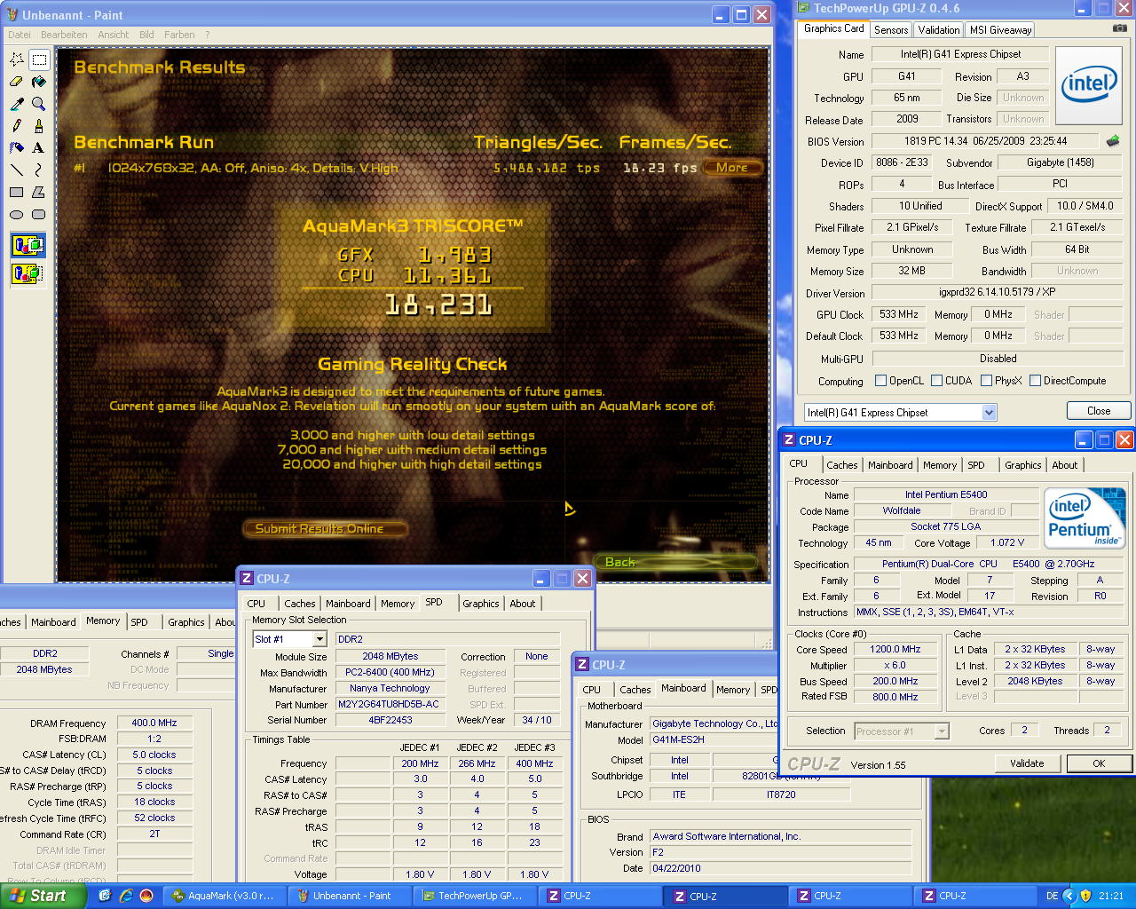Select the Pencil tool in Paint
This screenshot has width=1136, height=909.
tap(17, 126)
